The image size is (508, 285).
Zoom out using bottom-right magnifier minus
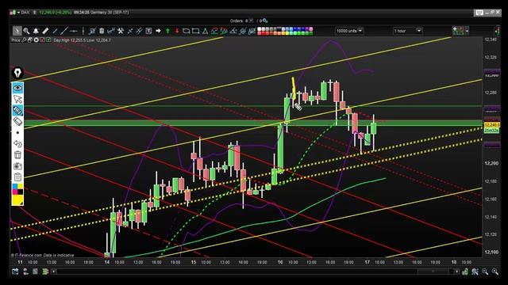point(485,272)
